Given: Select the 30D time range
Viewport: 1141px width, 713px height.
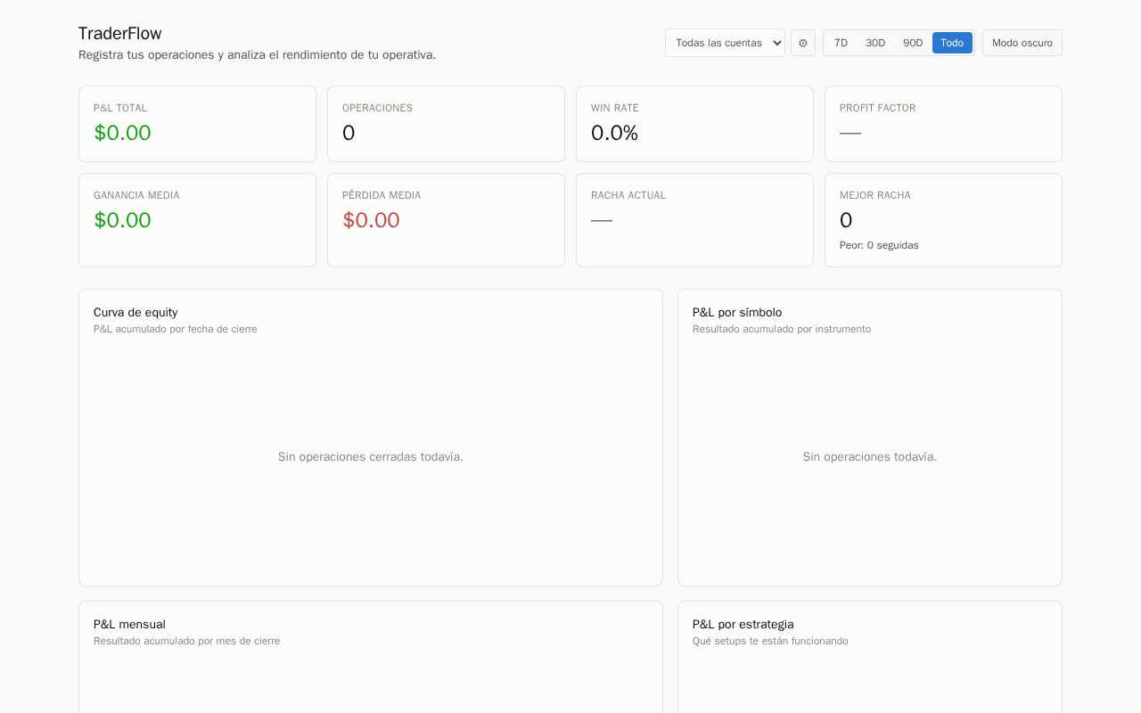Looking at the screenshot, I should 875,43.
